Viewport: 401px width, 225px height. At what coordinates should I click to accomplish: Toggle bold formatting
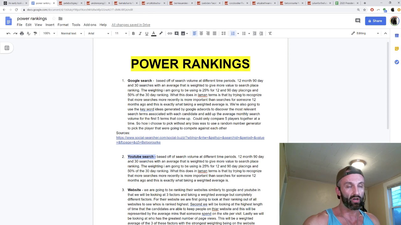tap(133, 33)
